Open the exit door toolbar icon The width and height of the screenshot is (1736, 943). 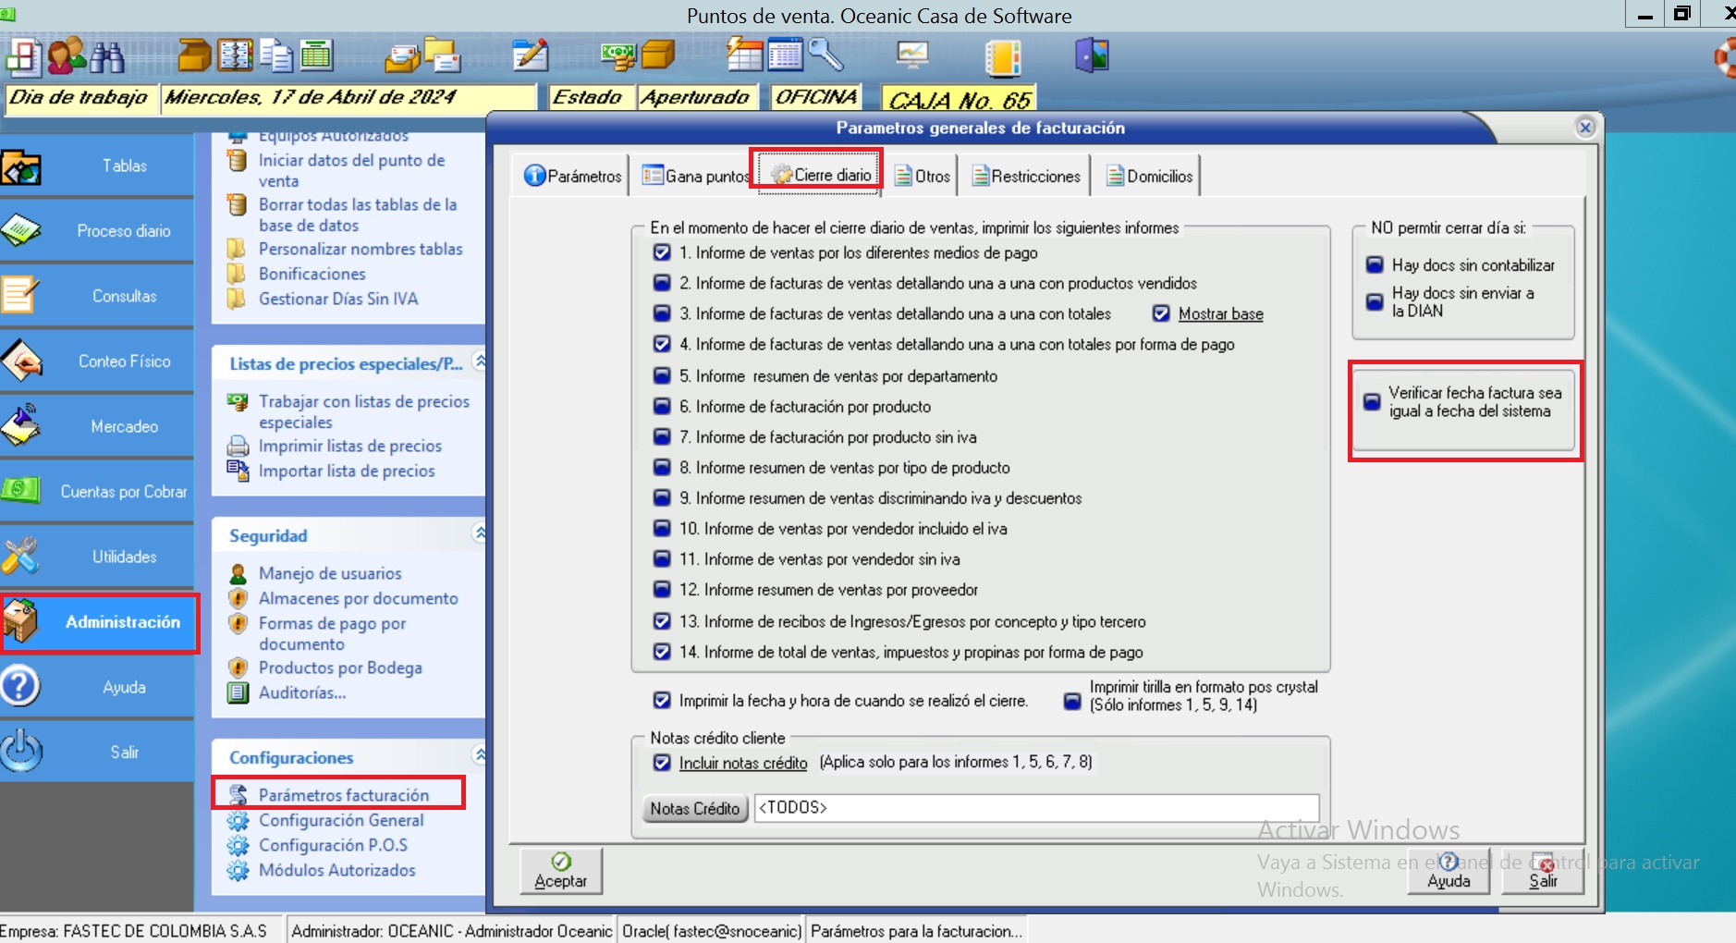click(1092, 56)
